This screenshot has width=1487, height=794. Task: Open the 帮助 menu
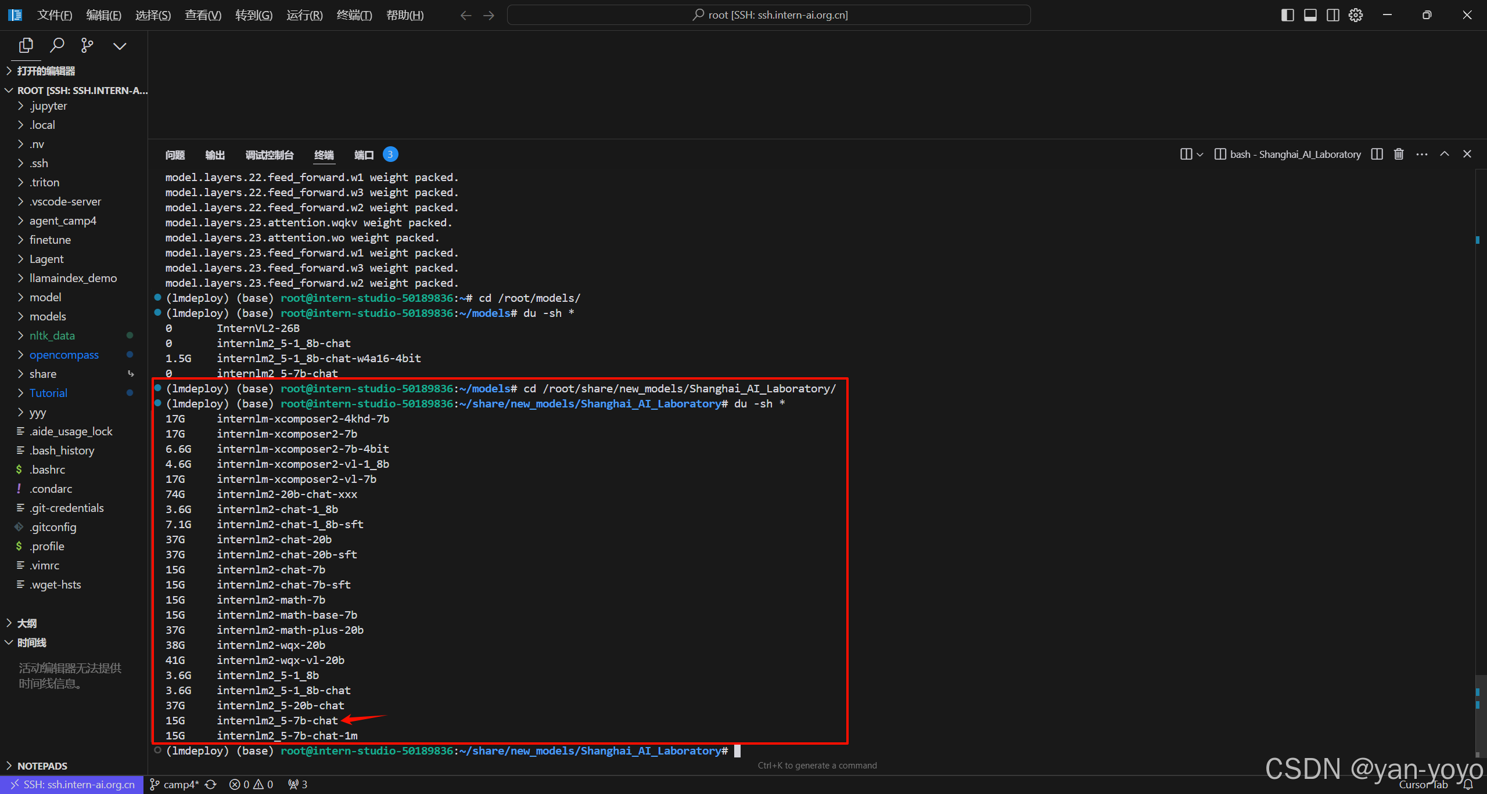(405, 15)
